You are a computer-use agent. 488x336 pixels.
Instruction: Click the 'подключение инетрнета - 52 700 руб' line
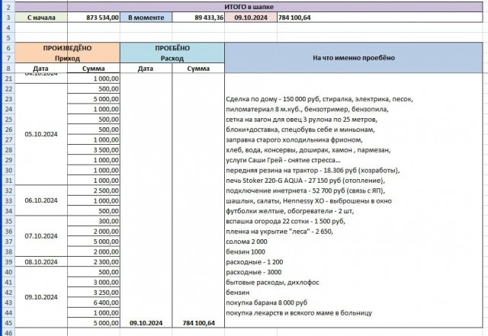305,190
